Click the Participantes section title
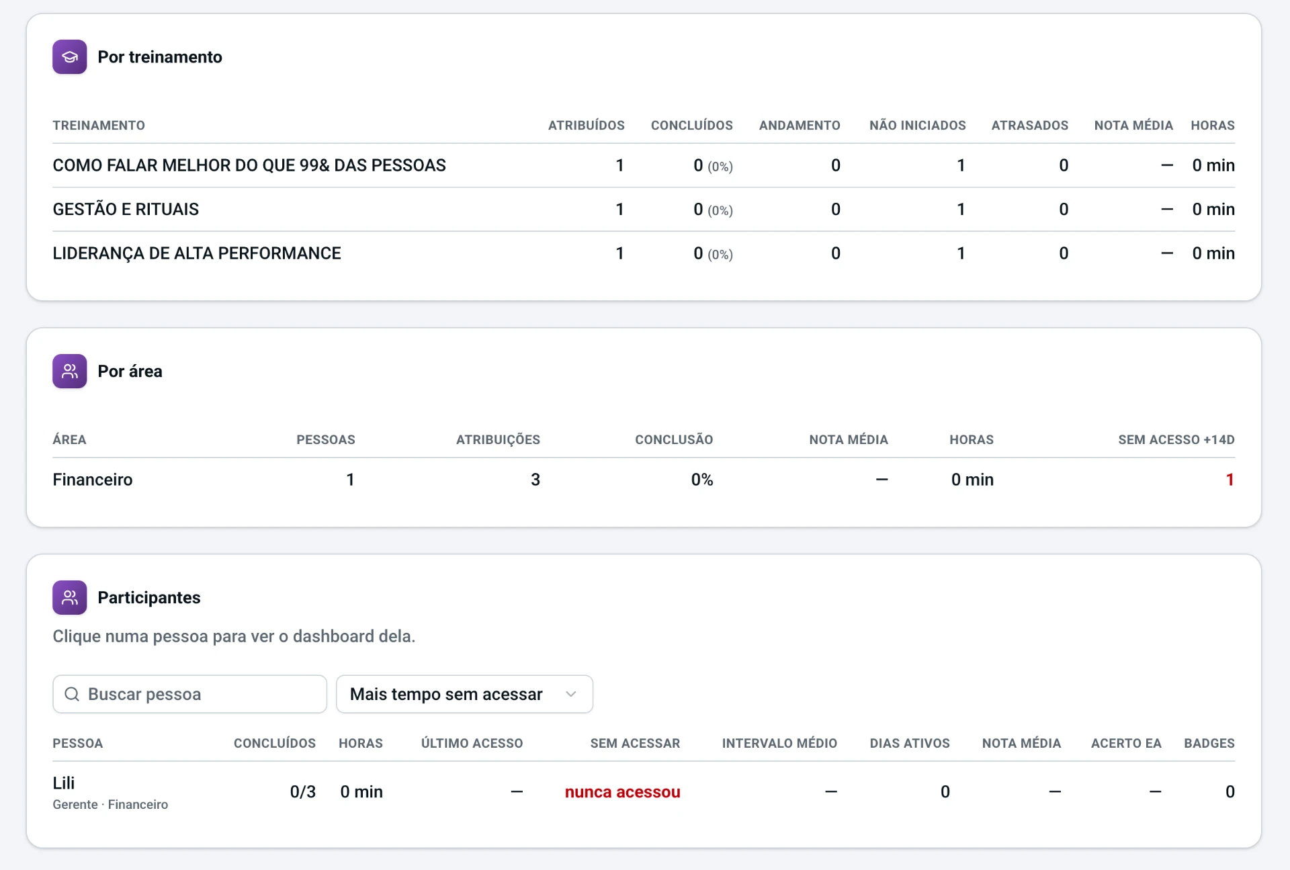The image size is (1290, 870). (x=149, y=598)
